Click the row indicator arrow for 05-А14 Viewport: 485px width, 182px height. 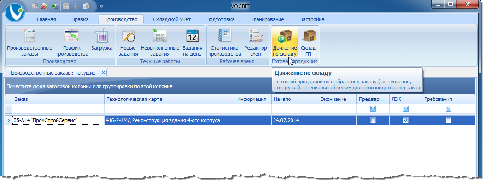coord(8,120)
